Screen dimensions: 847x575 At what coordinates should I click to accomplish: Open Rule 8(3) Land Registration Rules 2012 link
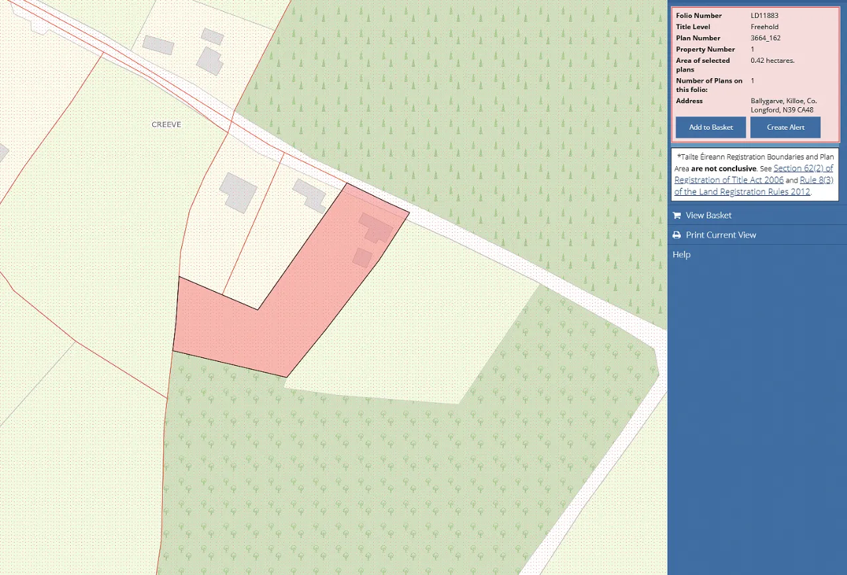click(x=754, y=186)
